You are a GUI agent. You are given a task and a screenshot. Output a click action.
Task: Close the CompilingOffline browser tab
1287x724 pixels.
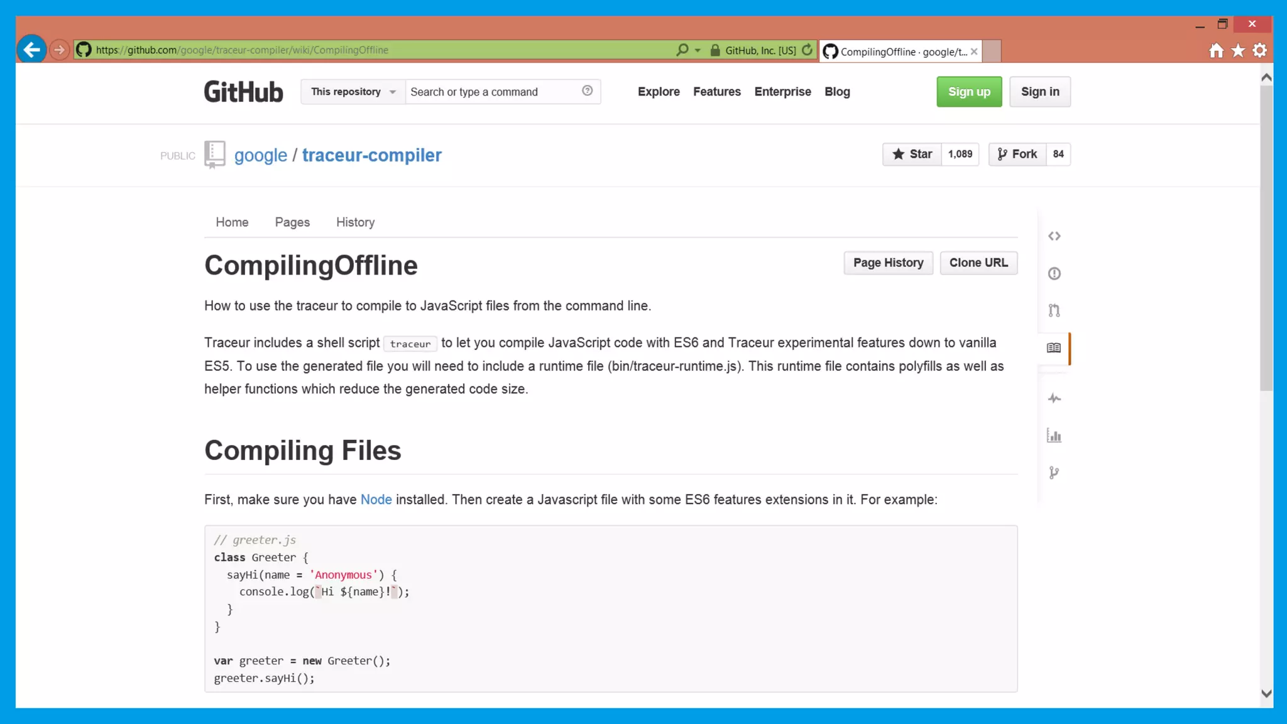pos(974,52)
